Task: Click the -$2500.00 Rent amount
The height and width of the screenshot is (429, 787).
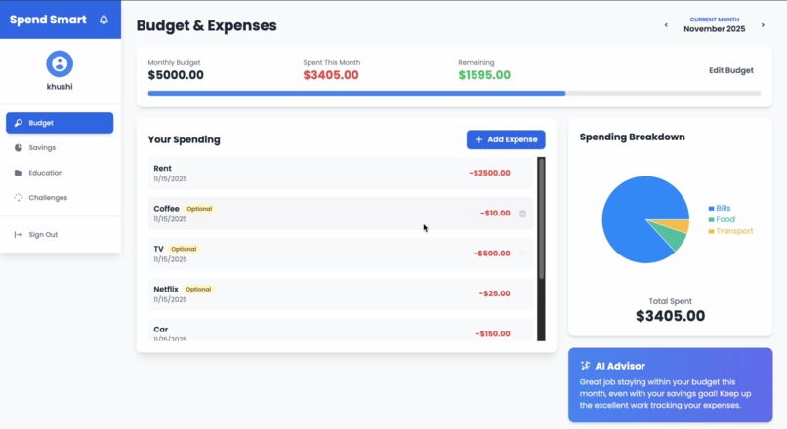Action: [489, 173]
